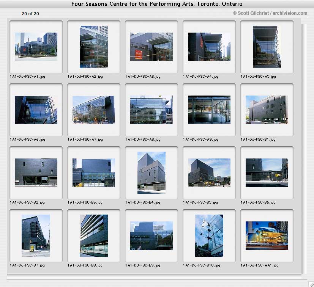Select the 1A1-DJ-FSC-B1.jpg thumbnail

267,110
